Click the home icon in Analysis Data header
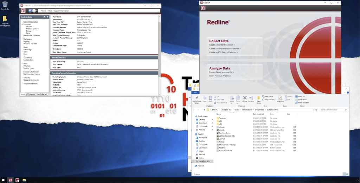 pos(45,17)
